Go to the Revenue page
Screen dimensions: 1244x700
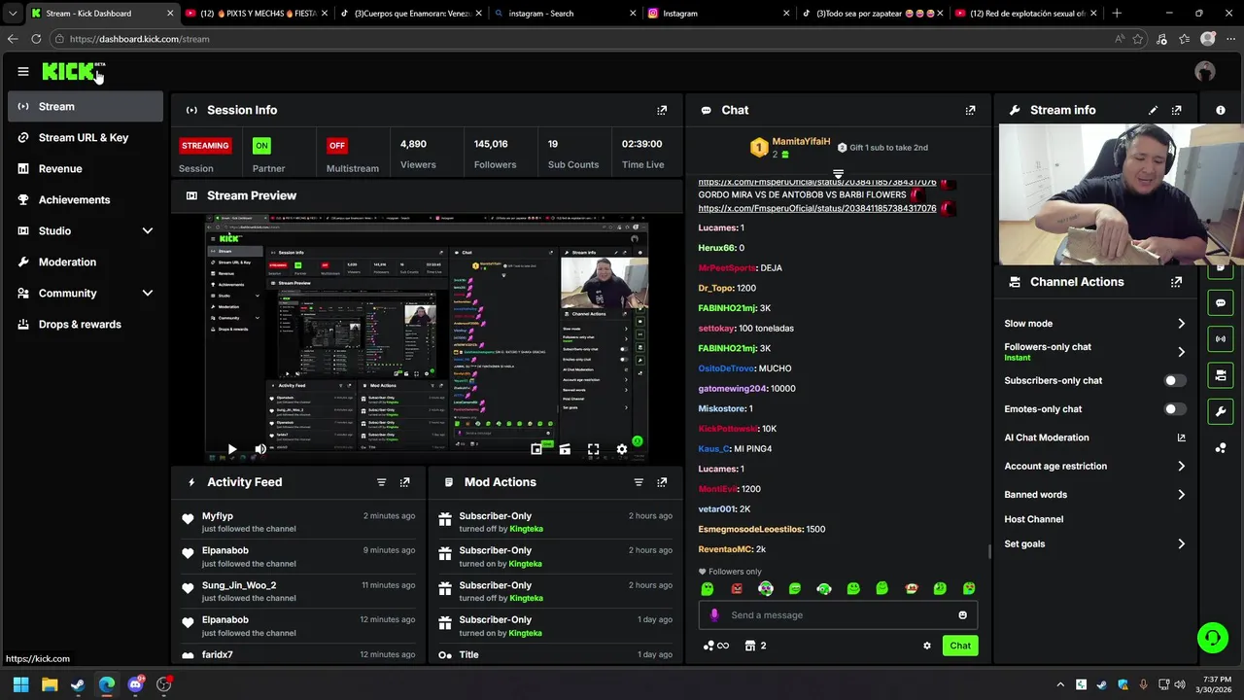pos(86,169)
